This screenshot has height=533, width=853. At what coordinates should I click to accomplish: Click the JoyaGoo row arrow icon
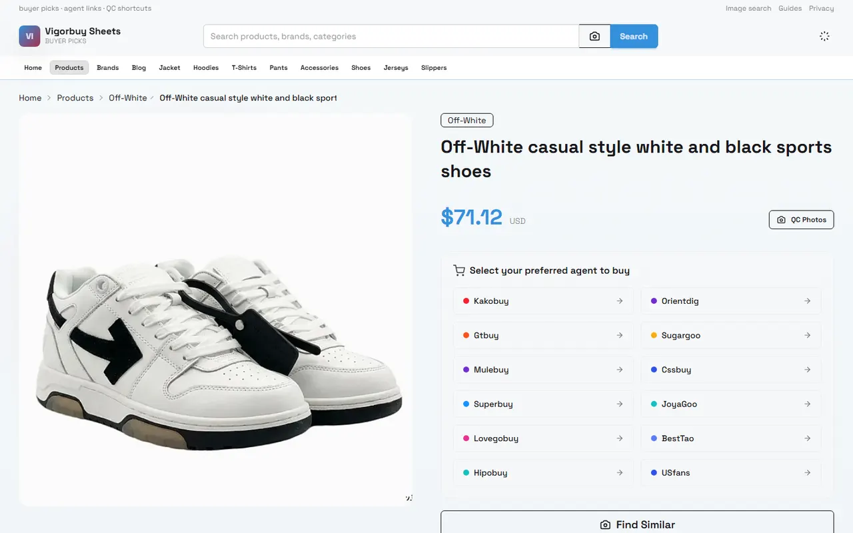pyautogui.click(x=808, y=404)
